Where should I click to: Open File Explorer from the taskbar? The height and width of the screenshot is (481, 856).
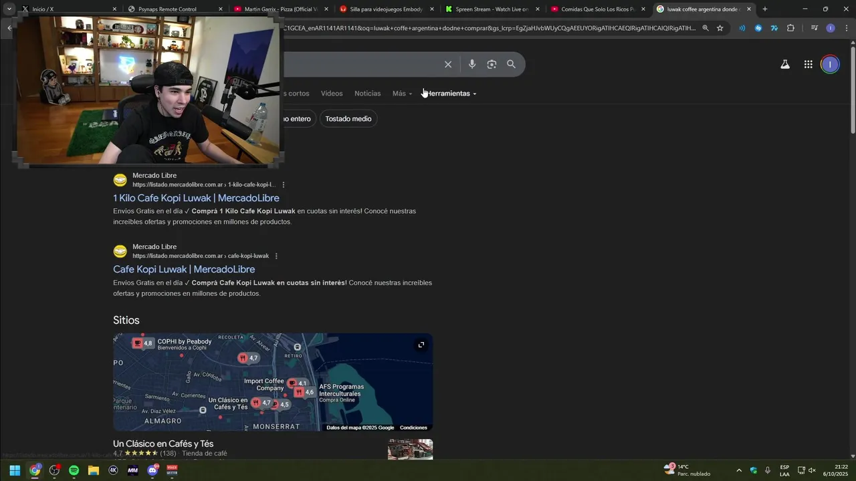tap(94, 470)
